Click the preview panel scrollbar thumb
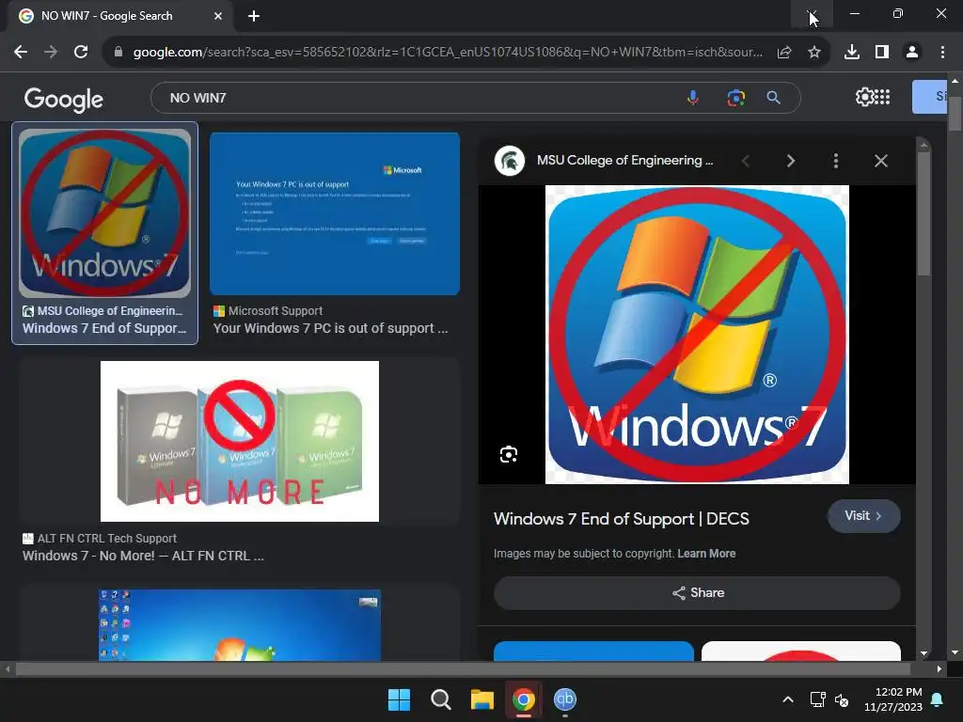The width and height of the screenshot is (963, 722). 924,213
